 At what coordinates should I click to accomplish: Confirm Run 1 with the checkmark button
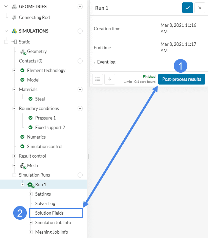[x=187, y=8]
